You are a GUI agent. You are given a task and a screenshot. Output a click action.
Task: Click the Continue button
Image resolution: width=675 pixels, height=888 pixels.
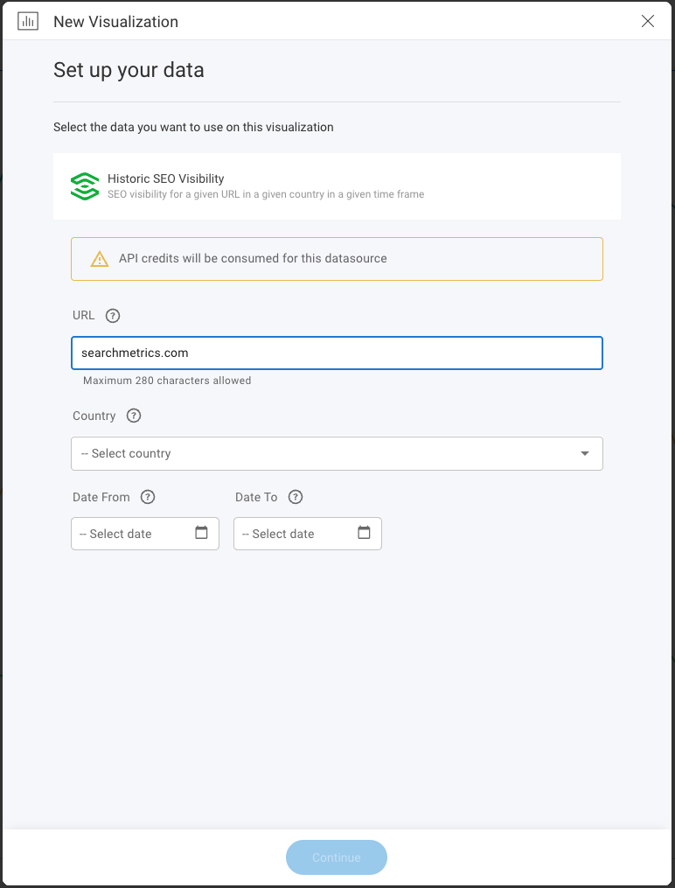337,857
